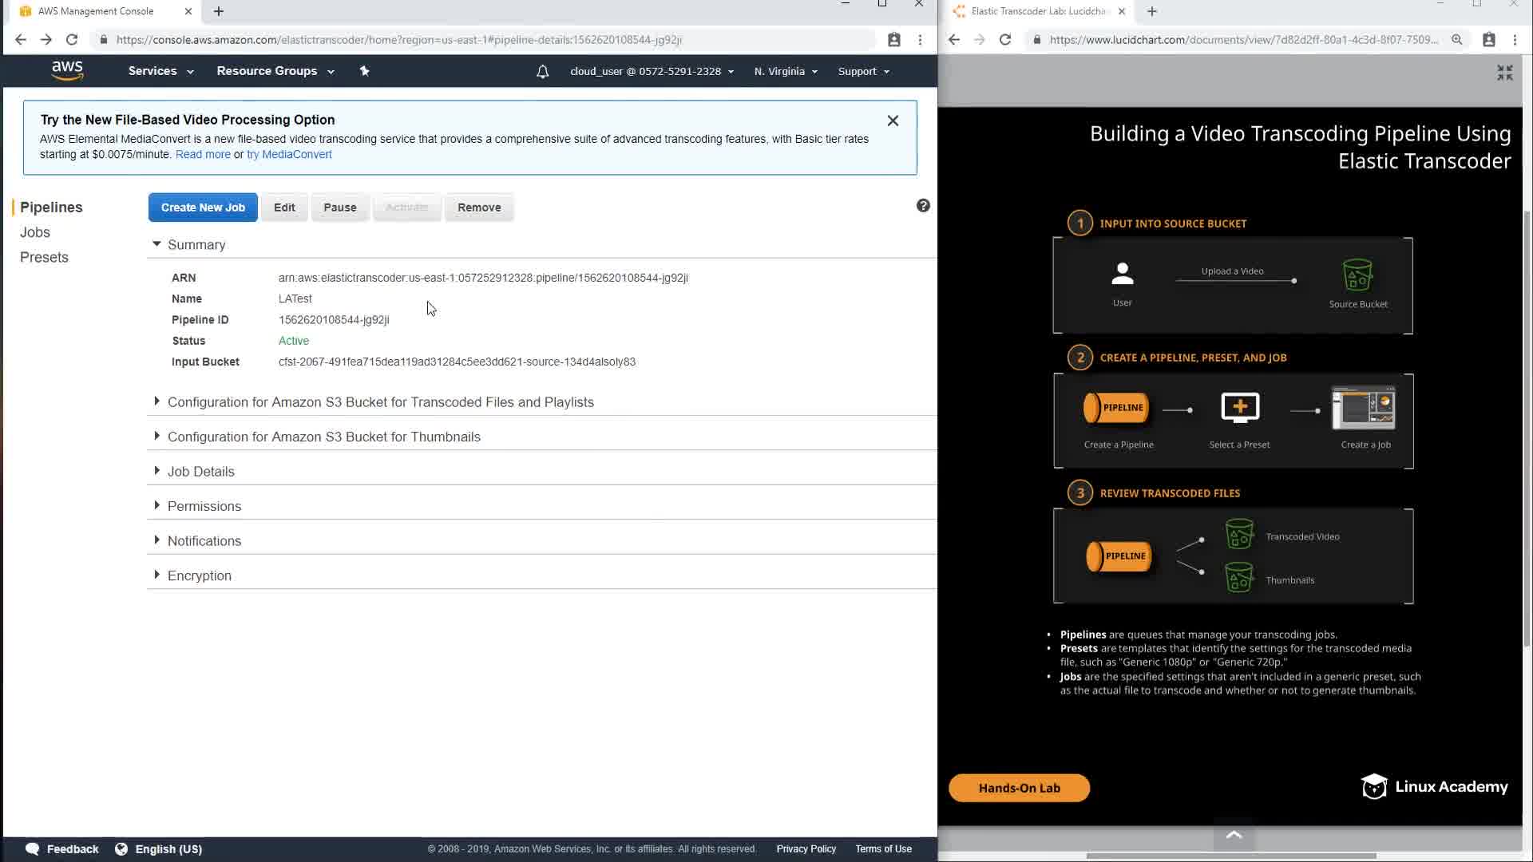
Task: Click the help question mark icon
Action: [923, 206]
